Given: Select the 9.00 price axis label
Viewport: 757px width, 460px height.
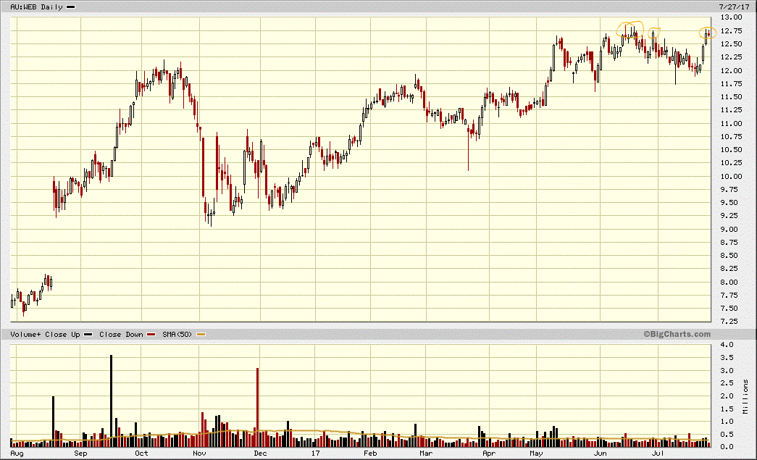Looking at the screenshot, I should click(x=729, y=229).
